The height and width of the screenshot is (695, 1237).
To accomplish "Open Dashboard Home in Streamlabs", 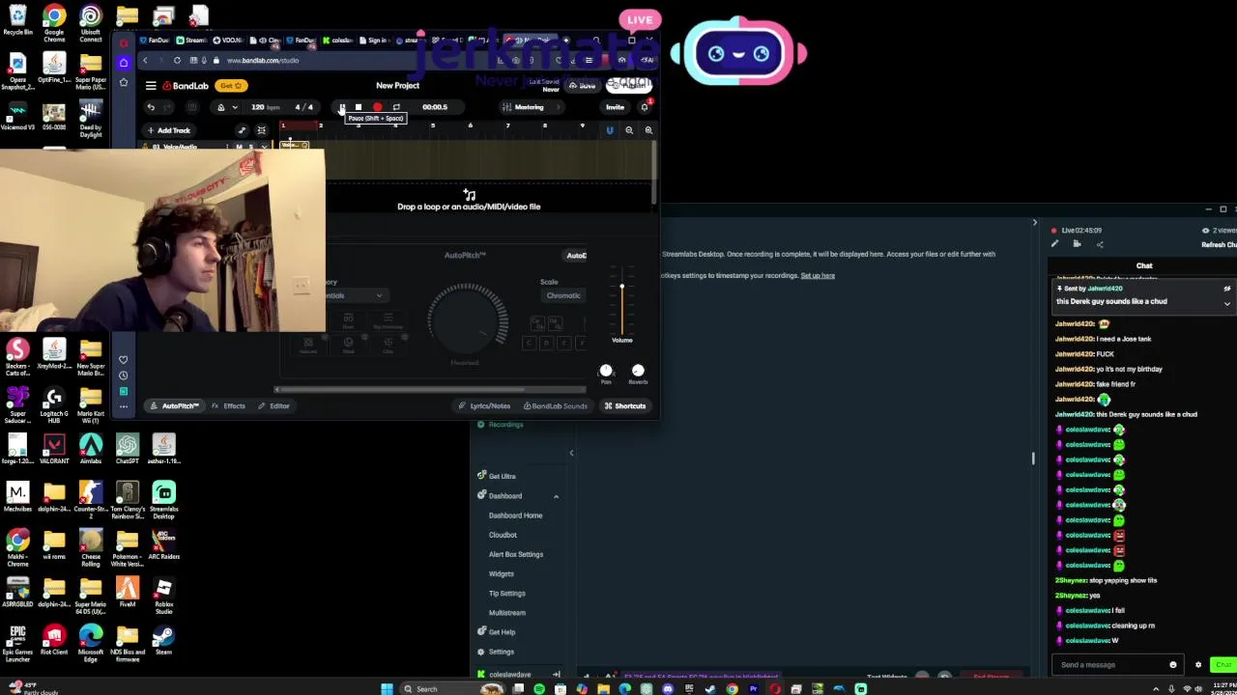I will [515, 515].
